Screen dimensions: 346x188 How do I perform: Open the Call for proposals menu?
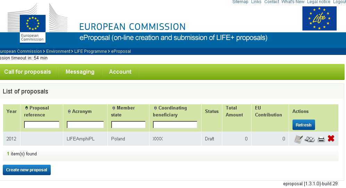(27, 72)
